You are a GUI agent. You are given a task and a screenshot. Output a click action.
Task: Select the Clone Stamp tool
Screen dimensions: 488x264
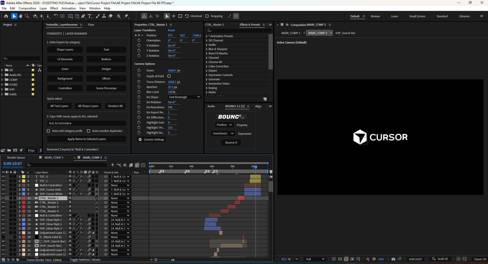click(x=104, y=16)
